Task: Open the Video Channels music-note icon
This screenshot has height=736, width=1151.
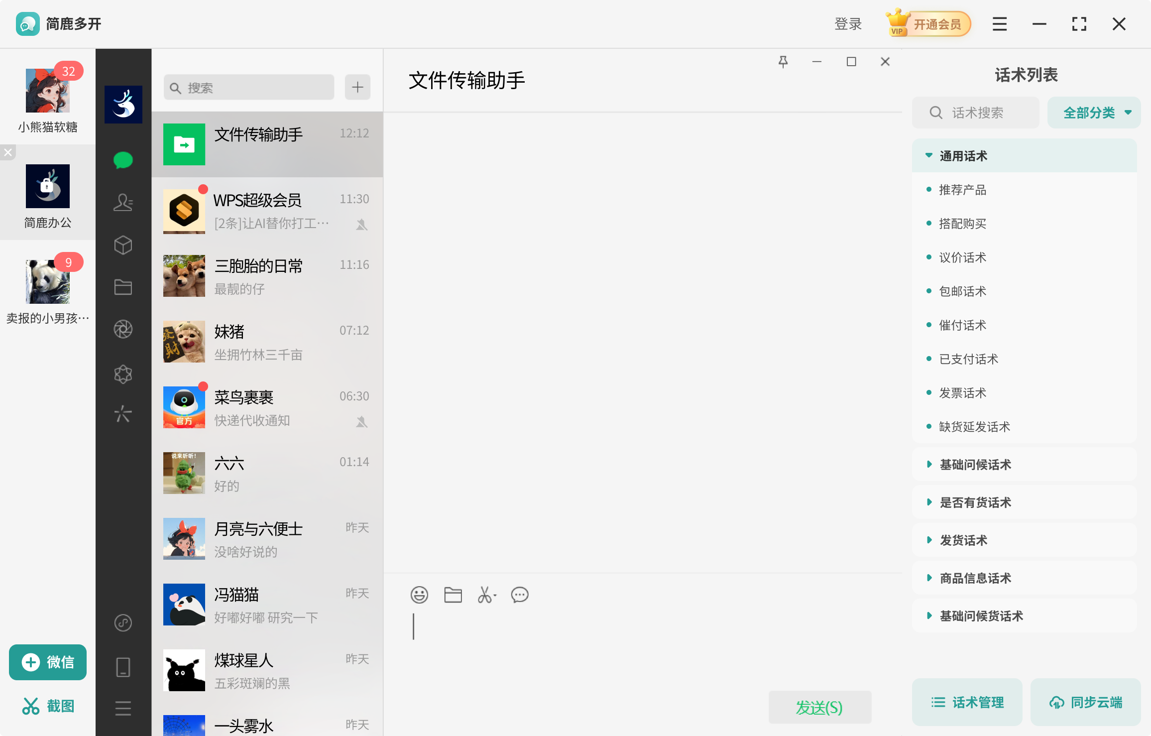Action: tap(123, 622)
